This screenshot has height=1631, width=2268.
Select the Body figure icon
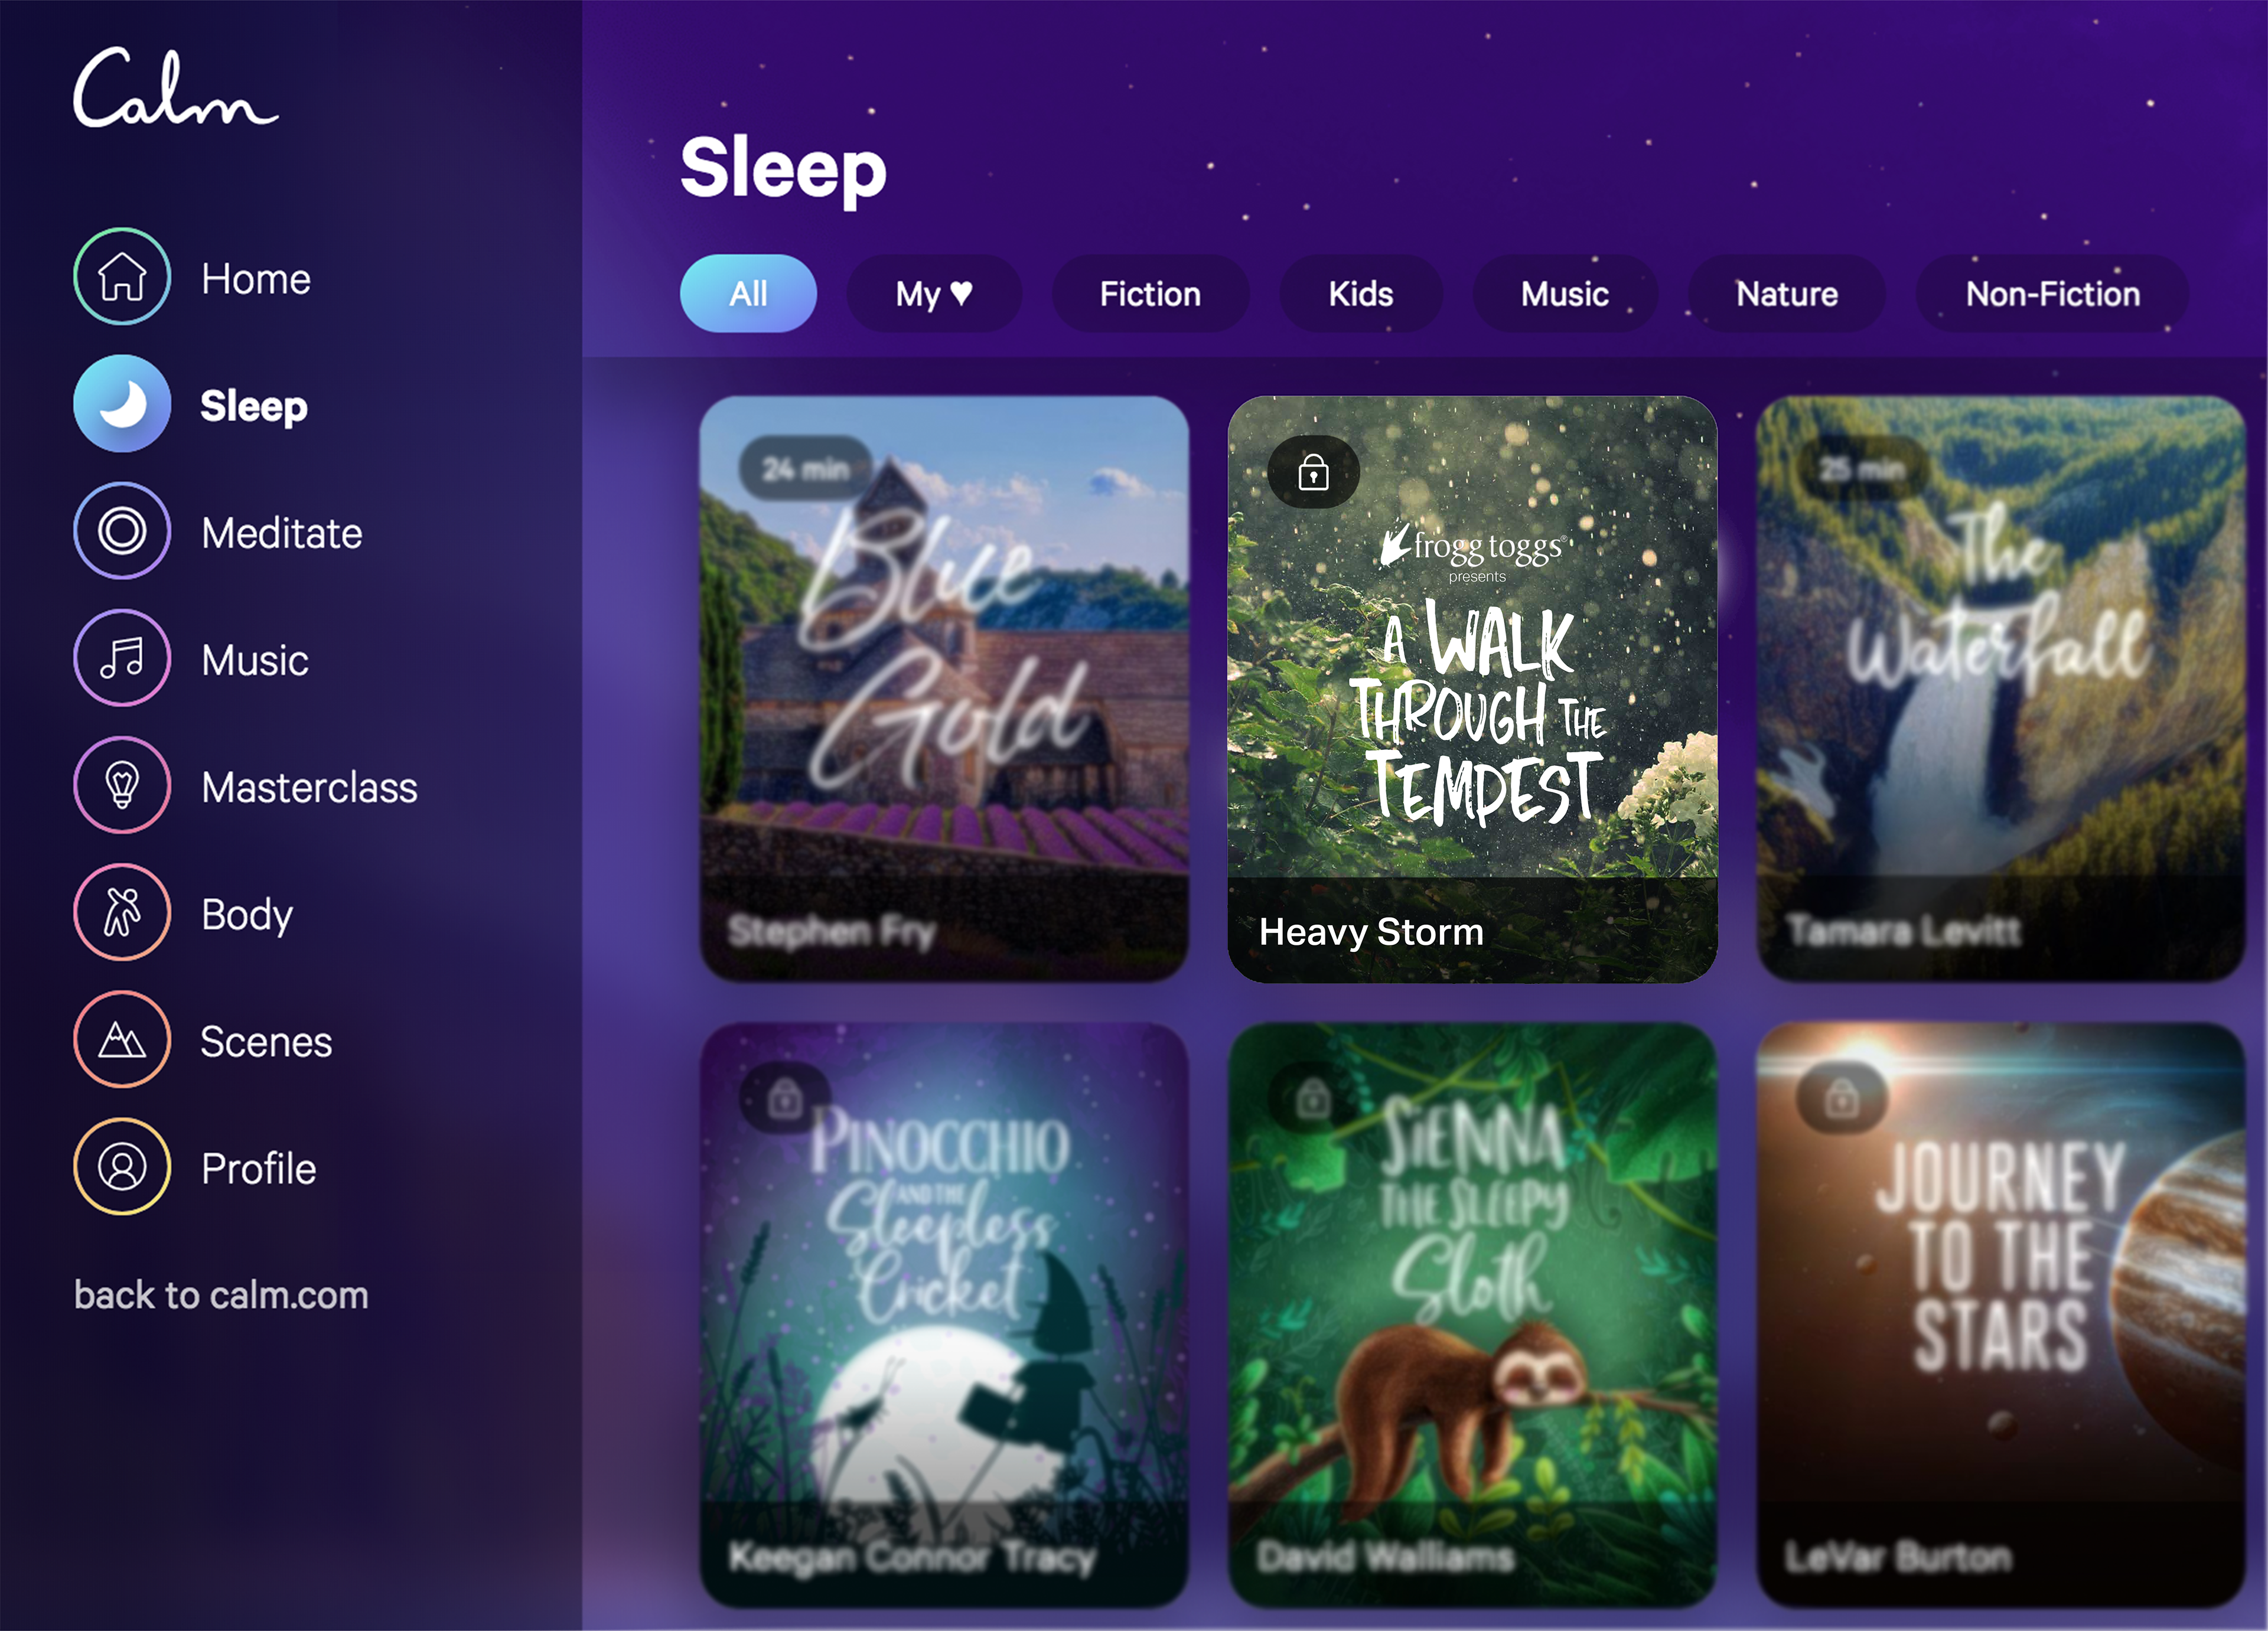point(122,912)
